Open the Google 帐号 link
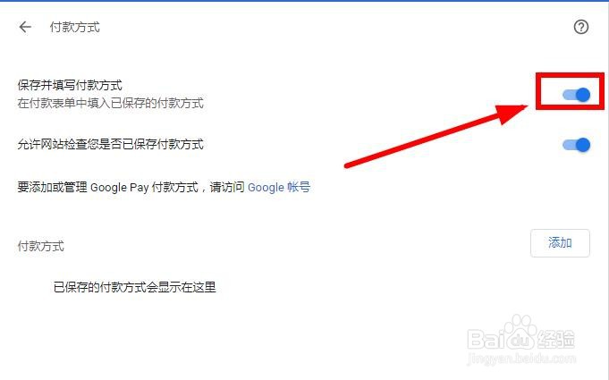 click(x=279, y=187)
